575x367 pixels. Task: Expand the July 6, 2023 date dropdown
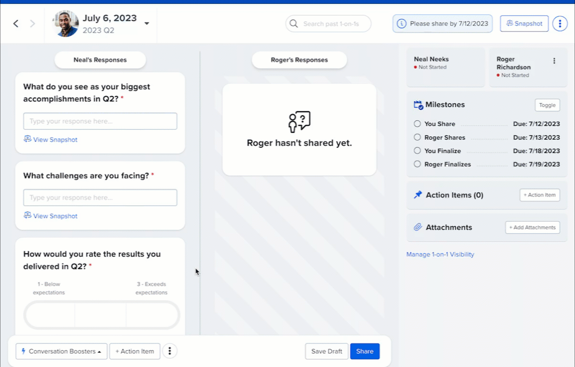[x=147, y=24]
